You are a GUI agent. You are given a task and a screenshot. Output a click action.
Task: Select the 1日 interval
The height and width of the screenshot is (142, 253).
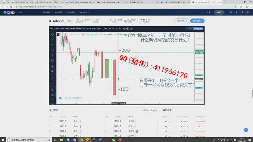(109, 29)
